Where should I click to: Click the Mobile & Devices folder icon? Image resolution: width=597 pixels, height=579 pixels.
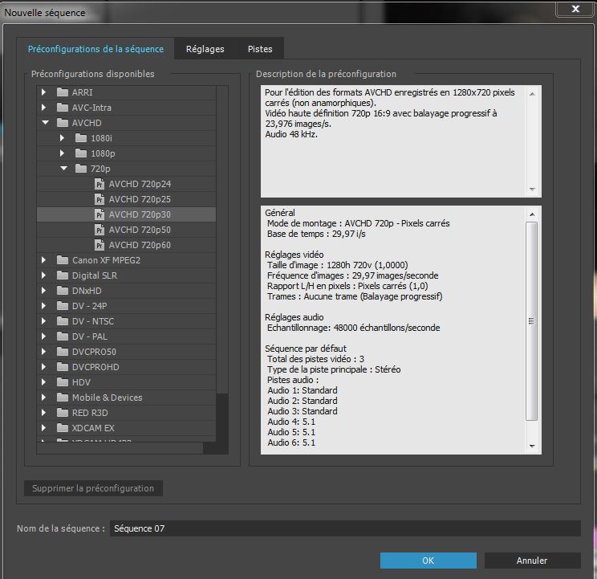pyautogui.click(x=62, y=398)
